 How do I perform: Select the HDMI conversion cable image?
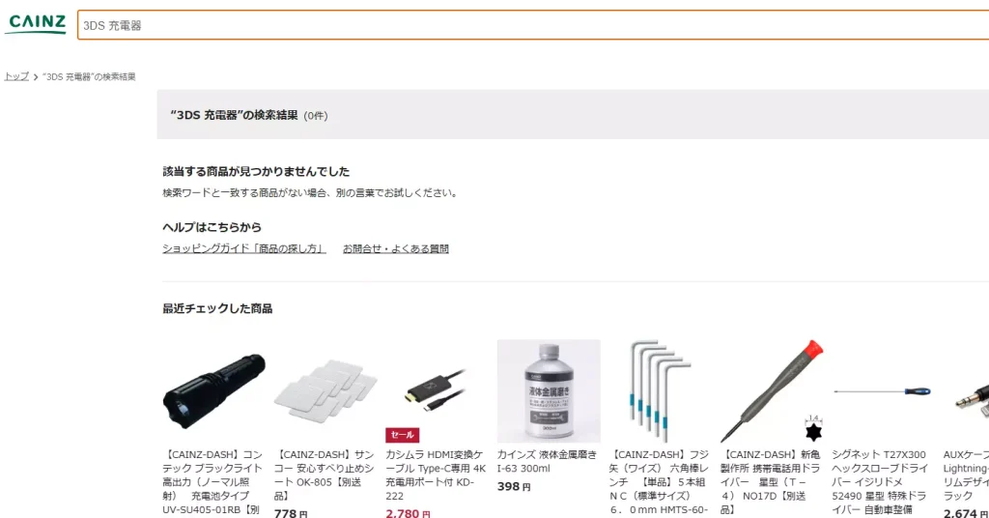[438, 391]
